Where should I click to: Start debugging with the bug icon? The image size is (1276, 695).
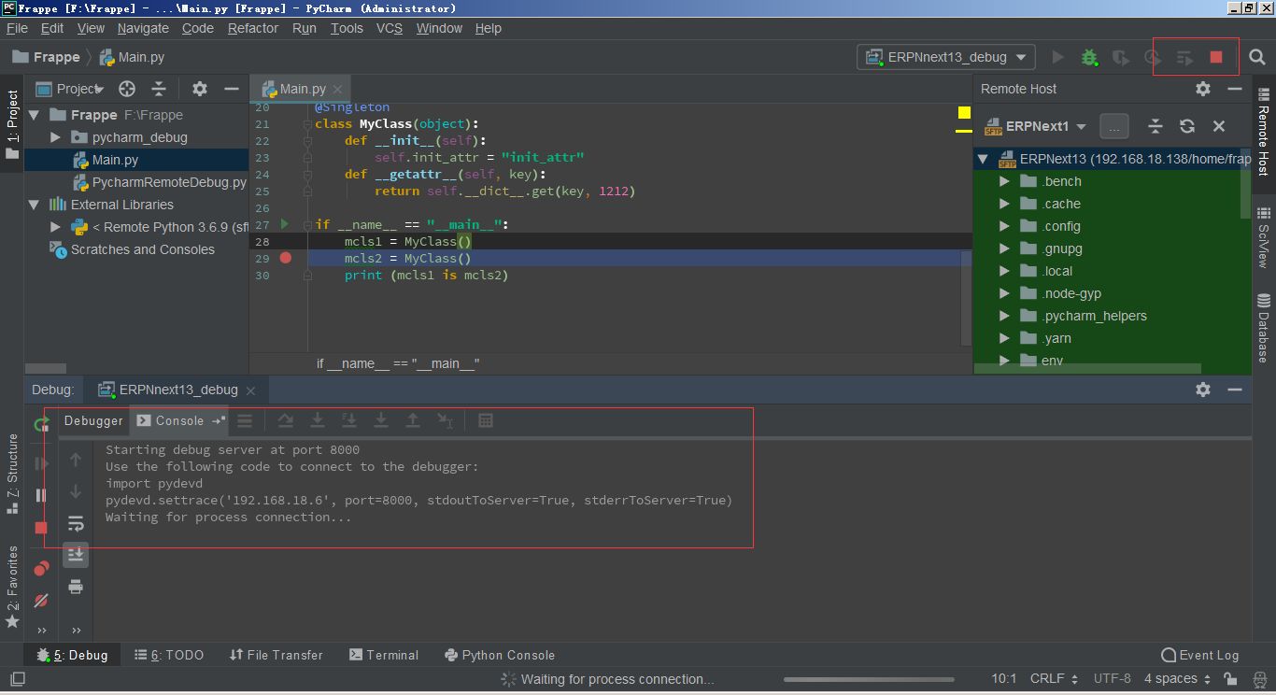tap(1089, 57)
